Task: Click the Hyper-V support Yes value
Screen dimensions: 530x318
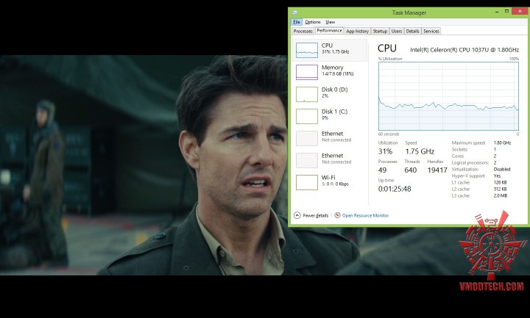Action: pyautogui.click(x=497, y=176)
